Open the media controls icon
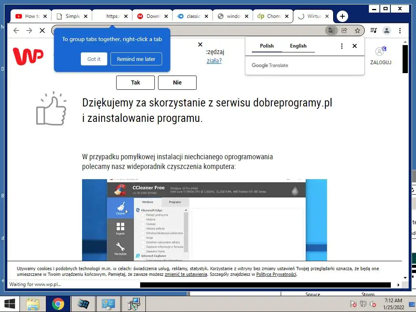416x312 pixels. 374,30
